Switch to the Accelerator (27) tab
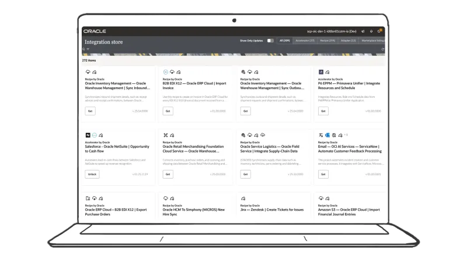Screen dimensions: 467x262 point(305,41)
